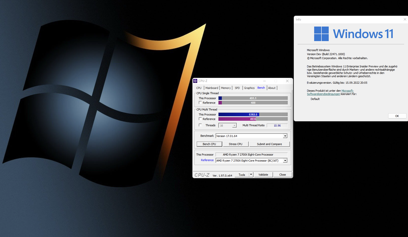Click the Stress CPU button
Screen dimensions: 408x237
(236, 144)
